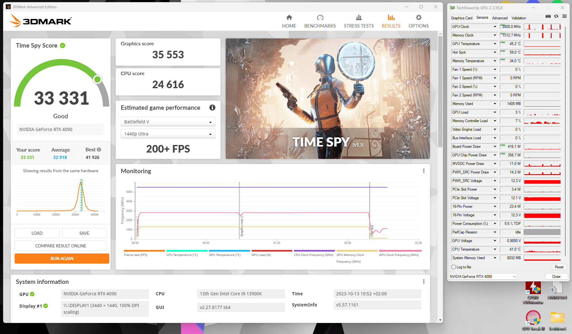Click the average score value 32 918

[60, 157]
